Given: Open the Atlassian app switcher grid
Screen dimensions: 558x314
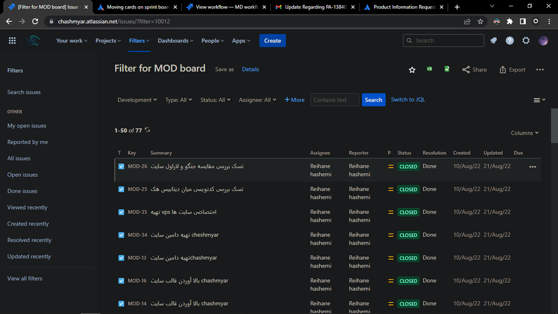Looking at the screenshot, I should [x=12, y=41].
